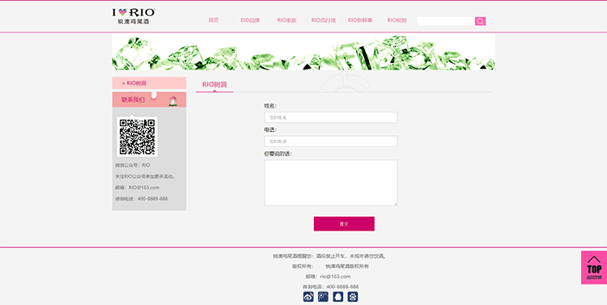Open the RIO新鲜事 navigation item
Screen dimensions: 607x305
pos(360,20)
